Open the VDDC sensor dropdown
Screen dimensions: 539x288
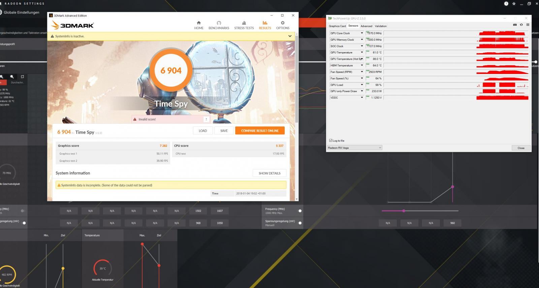362,97
